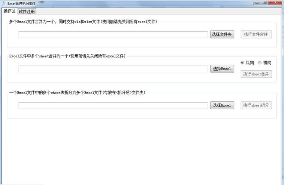284x185 pixels.
Task: Switch to the 软件注册 tab
Action: click(27, 11)
